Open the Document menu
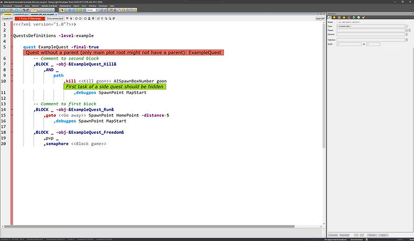 point(7,6)
